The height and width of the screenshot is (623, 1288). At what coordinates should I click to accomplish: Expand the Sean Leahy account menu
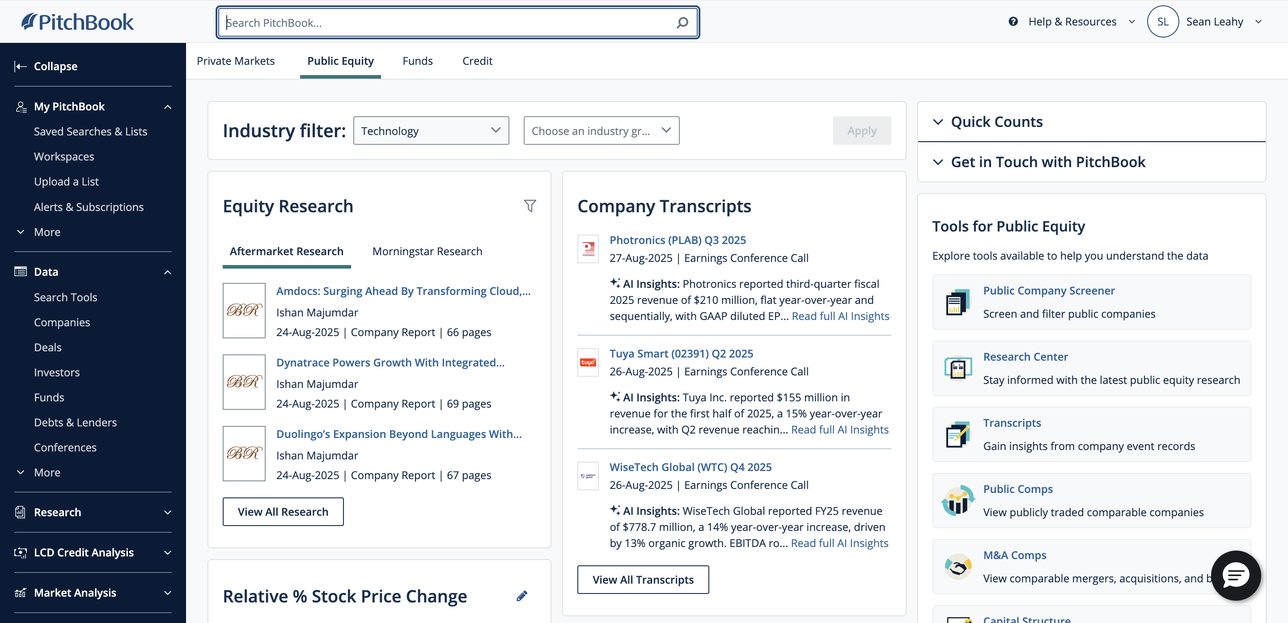point(1258,21)
